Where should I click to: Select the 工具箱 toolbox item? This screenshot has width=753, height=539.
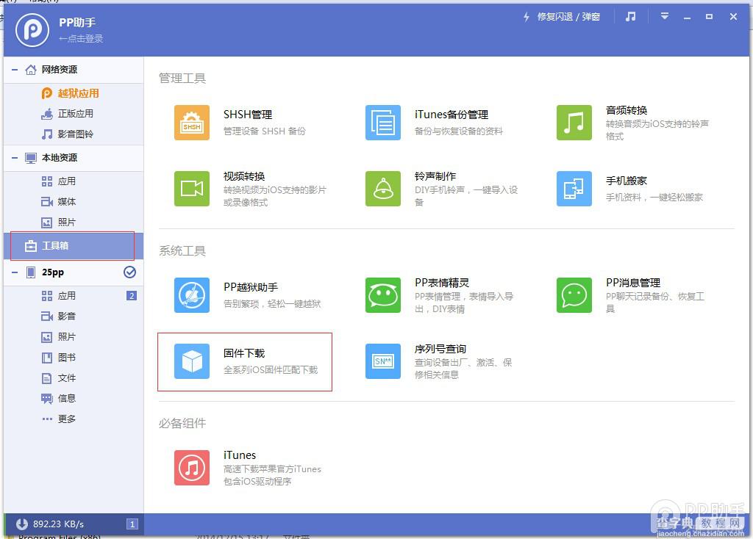coord(74,246)
